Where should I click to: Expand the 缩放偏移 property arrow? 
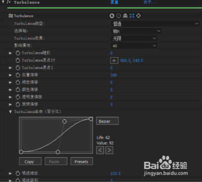pos(10,83)
